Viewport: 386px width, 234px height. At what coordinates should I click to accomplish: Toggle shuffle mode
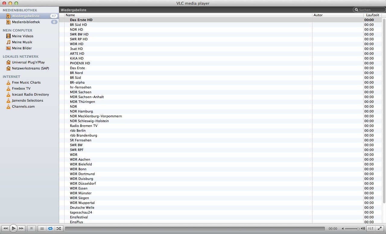pos(59,229)
